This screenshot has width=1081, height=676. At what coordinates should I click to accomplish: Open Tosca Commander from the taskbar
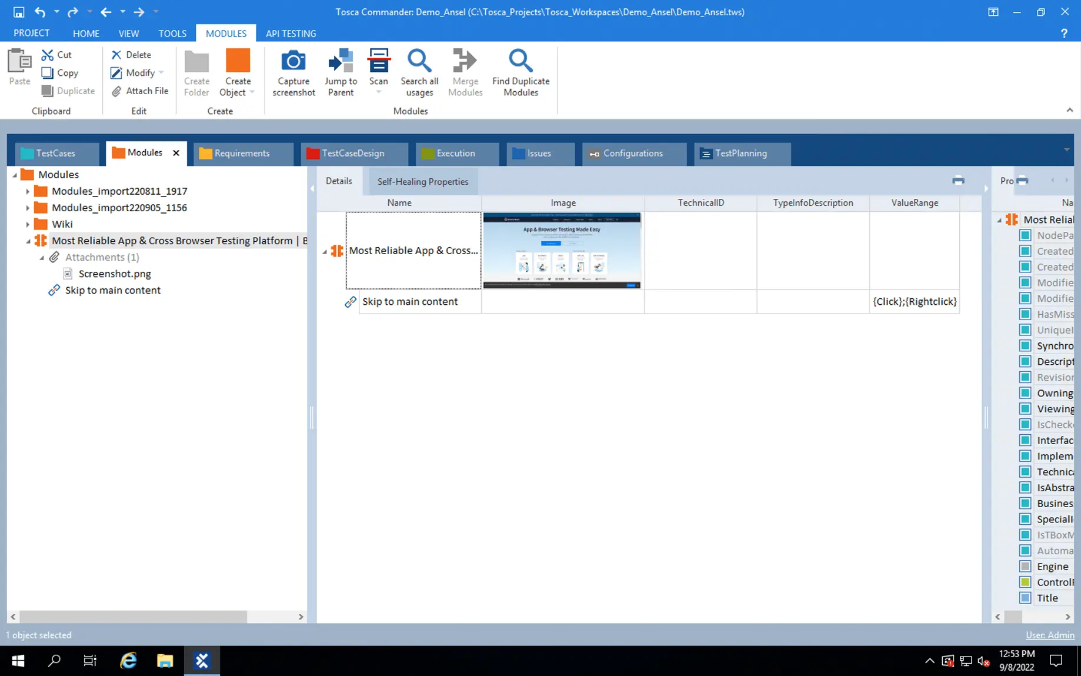click(202, 661)
